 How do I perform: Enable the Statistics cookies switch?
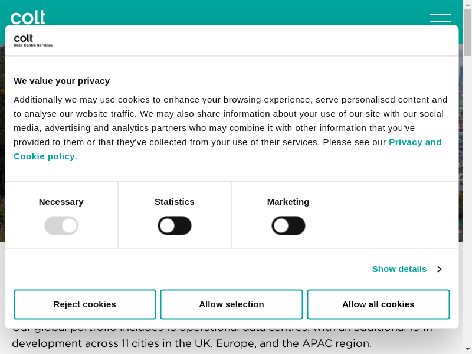175,225
